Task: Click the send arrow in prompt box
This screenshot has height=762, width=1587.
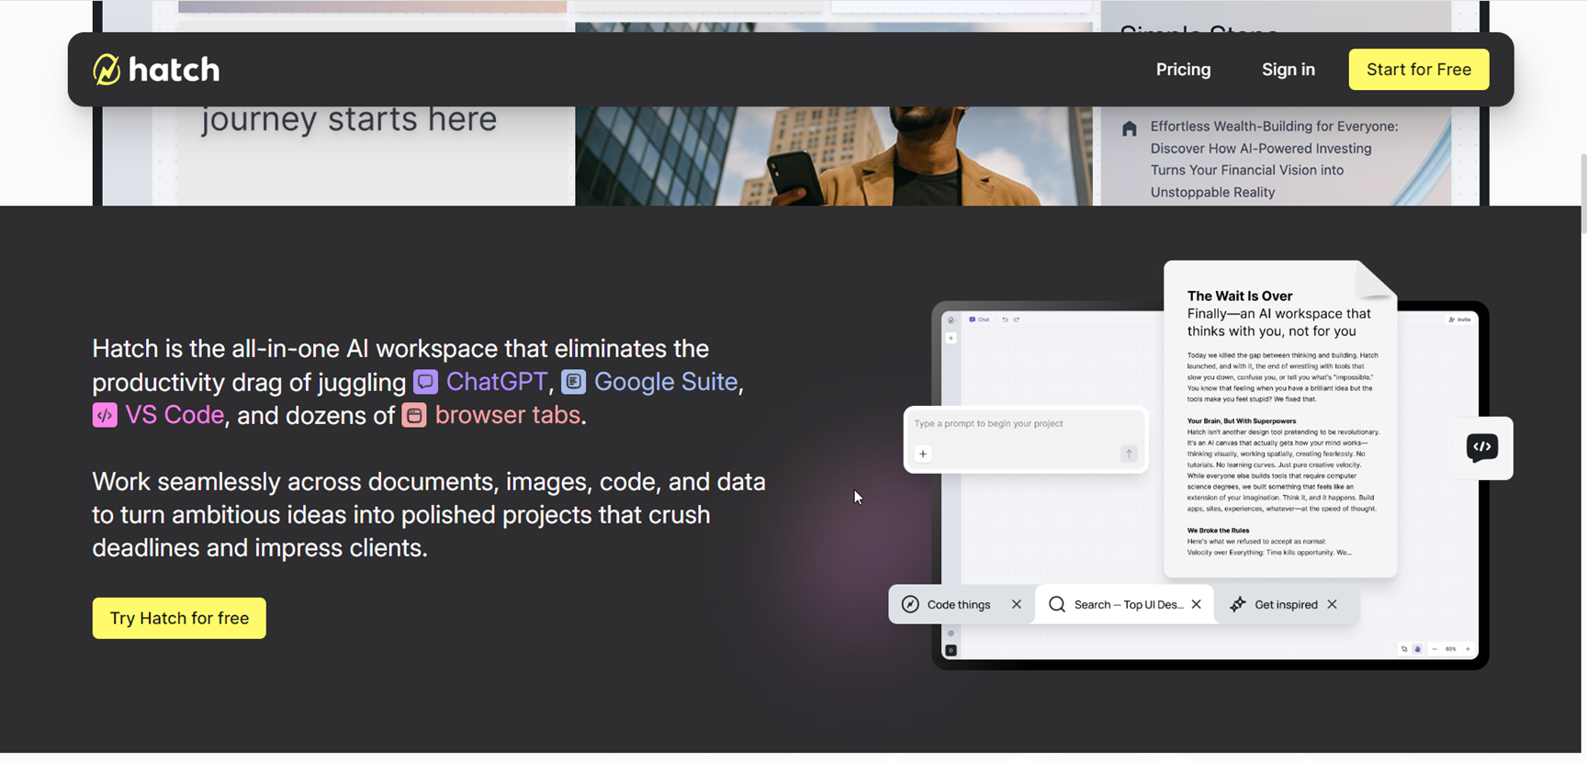Action: coord(1129,454)
